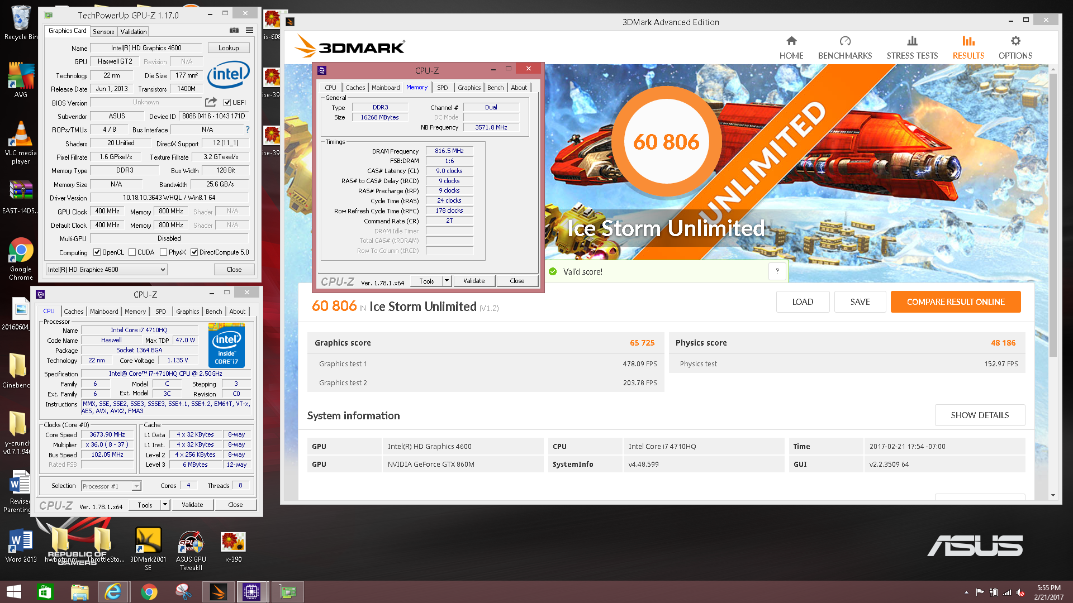Expand Tools dropdown arrow in front CPU-Z
Screen dimensions: 1073x603
[447, 281]
